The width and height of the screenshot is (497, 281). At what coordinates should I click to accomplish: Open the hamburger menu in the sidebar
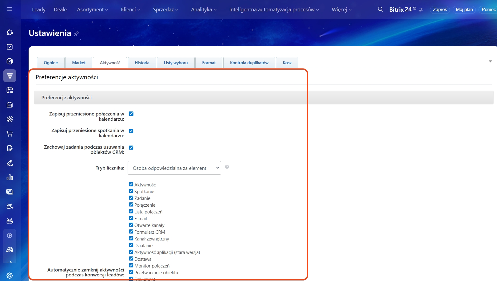click(x=10, y=9)
